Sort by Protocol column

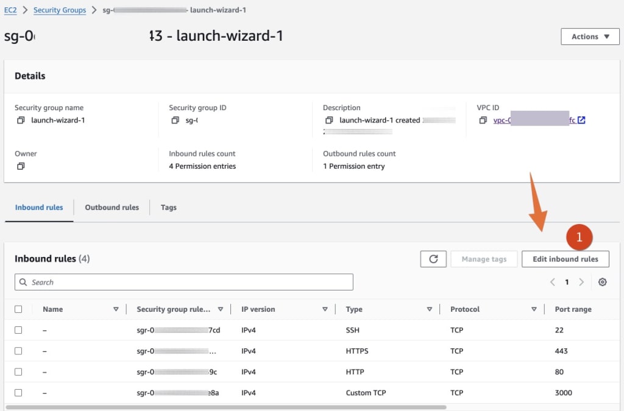(x=534, y=309)
